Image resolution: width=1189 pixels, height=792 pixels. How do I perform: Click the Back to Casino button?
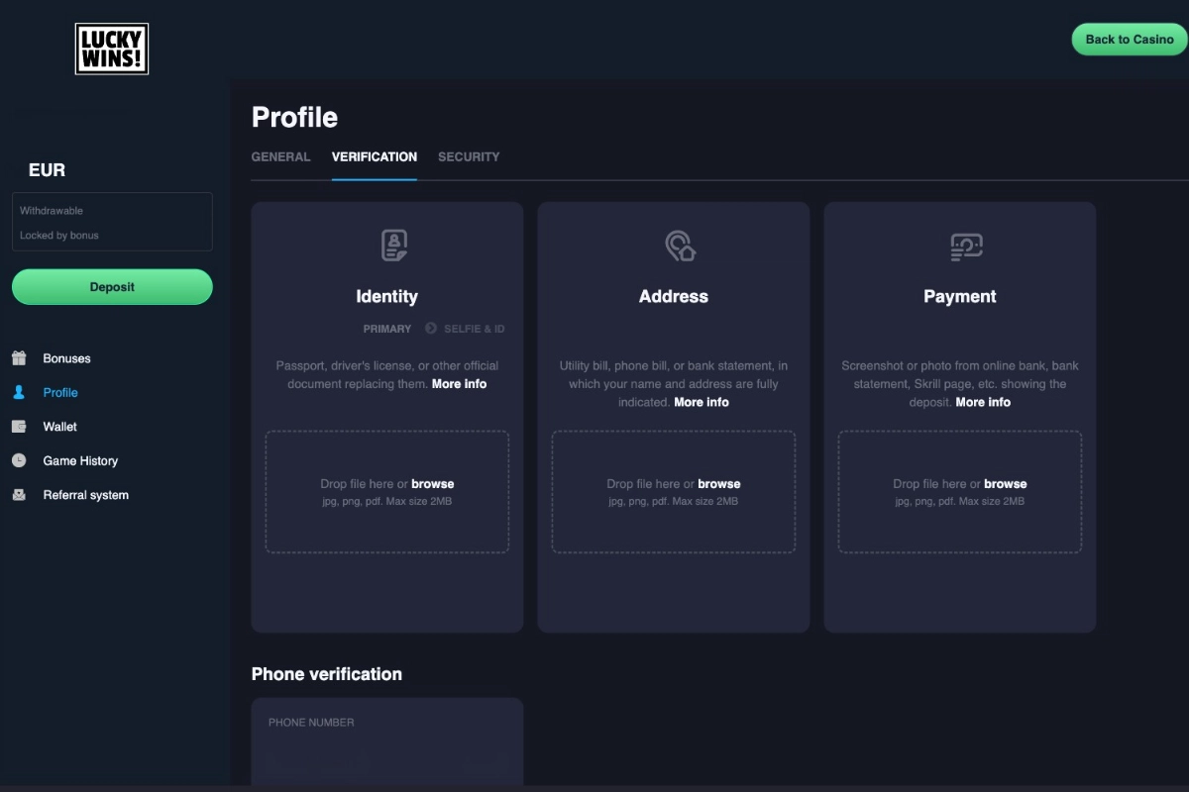click(1130, 40)
